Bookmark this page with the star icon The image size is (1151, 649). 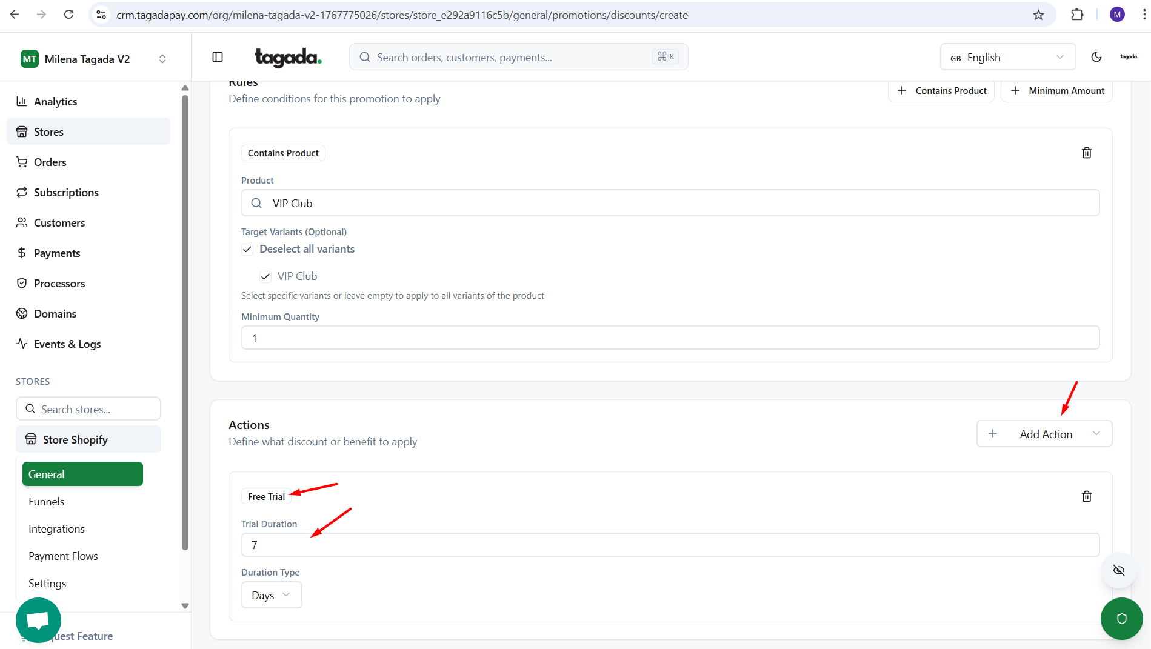tap(1038, 15)
